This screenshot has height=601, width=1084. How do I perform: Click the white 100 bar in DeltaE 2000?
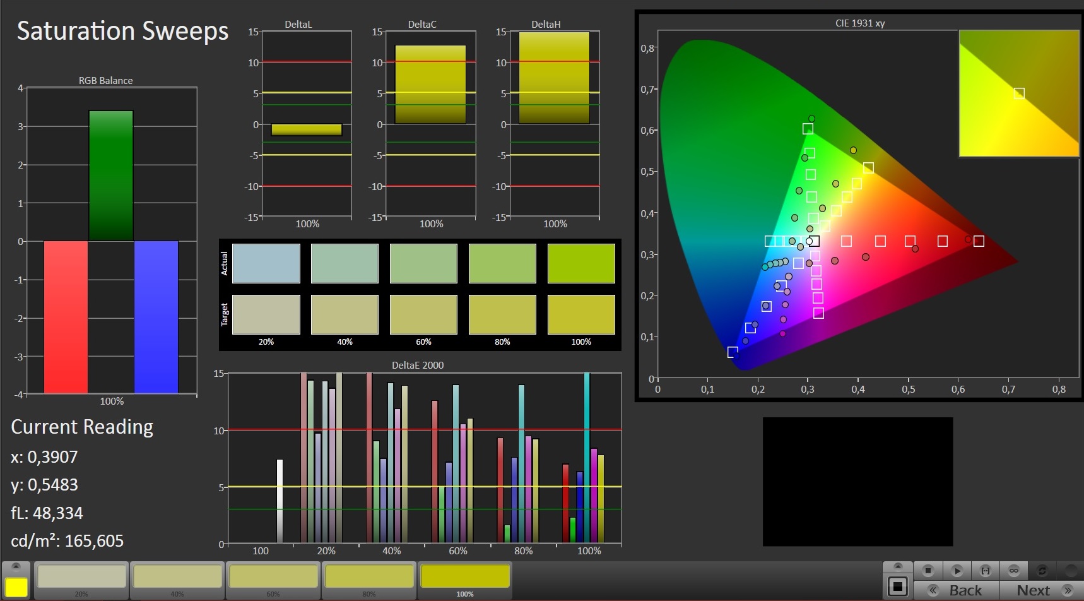(x=280, y=501)
